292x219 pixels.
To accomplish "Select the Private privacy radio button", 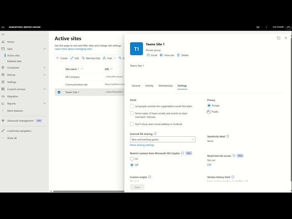I will pos(209,105).
